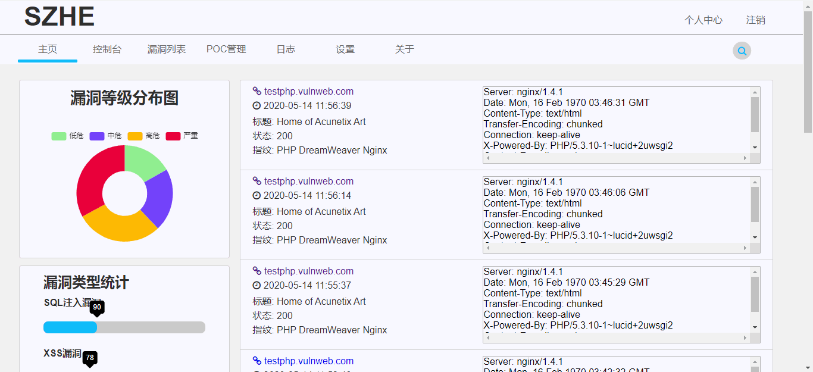Click the up arrow in the 03:46:31 GMT response box
Image resolution: width=813 pixels, height=372 pixels.
[755, 92]
